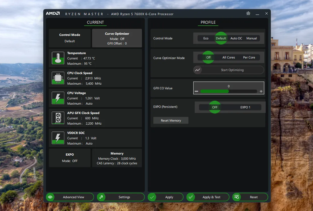Click the GFX CO Value number 0

pos(229,86)
